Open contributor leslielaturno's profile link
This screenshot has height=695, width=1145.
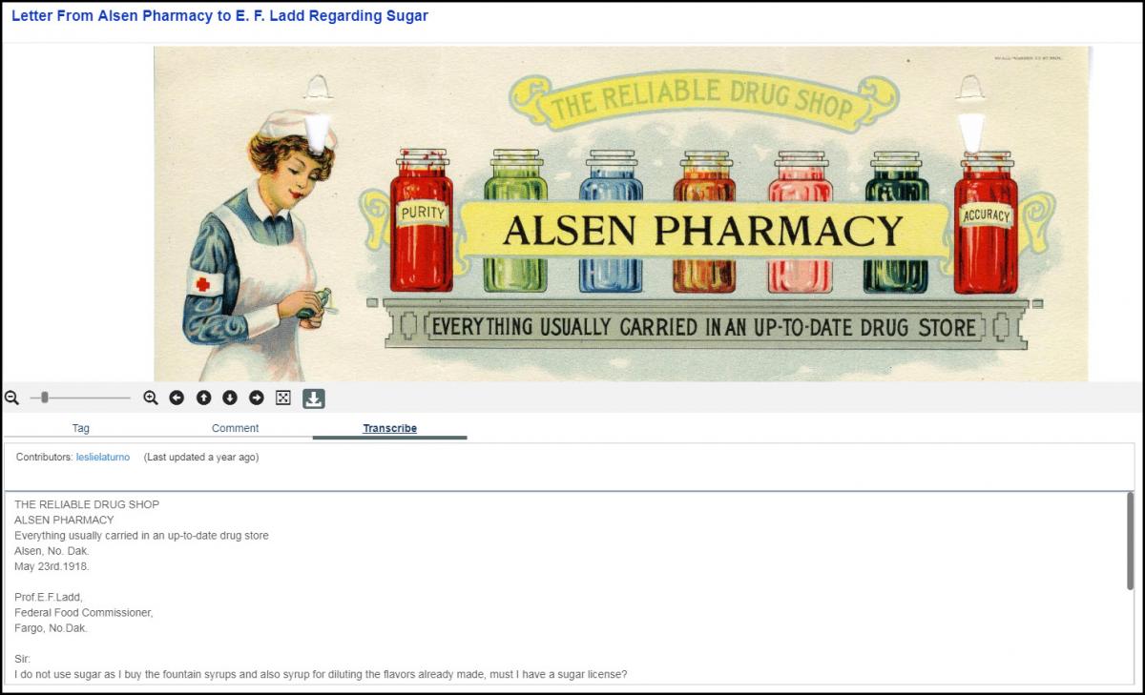point(103,458)
